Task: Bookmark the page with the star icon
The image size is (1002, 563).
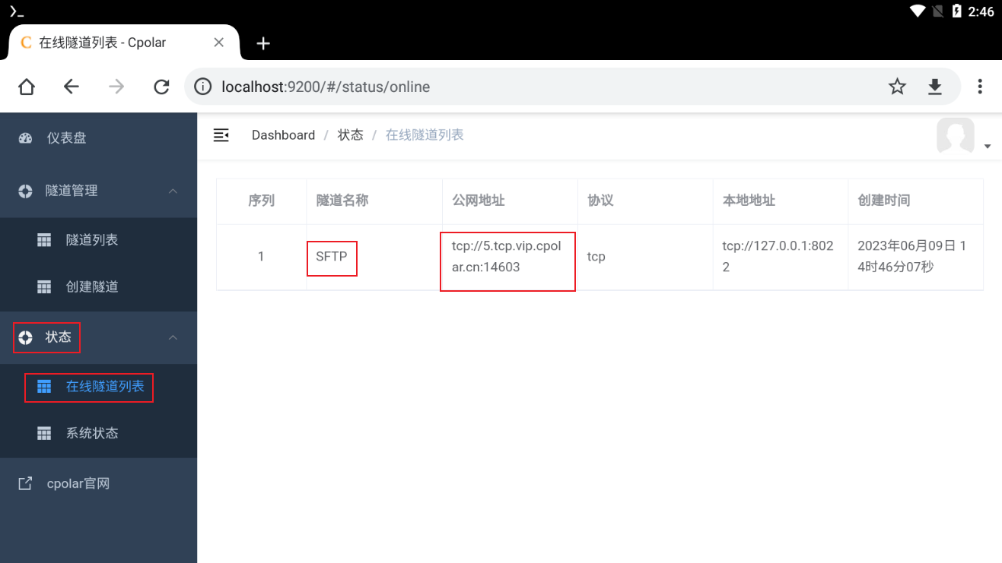Action: tap(898, 87)
